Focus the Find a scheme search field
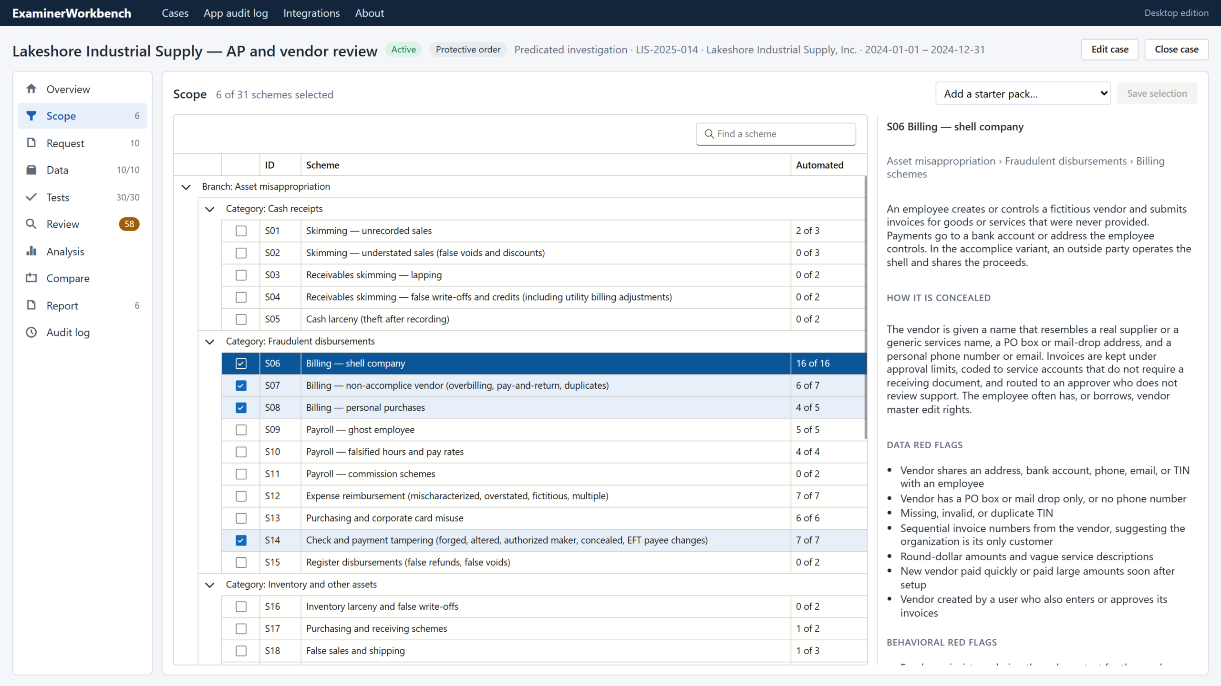This screenshot has height=686, width=1221. 776,134
